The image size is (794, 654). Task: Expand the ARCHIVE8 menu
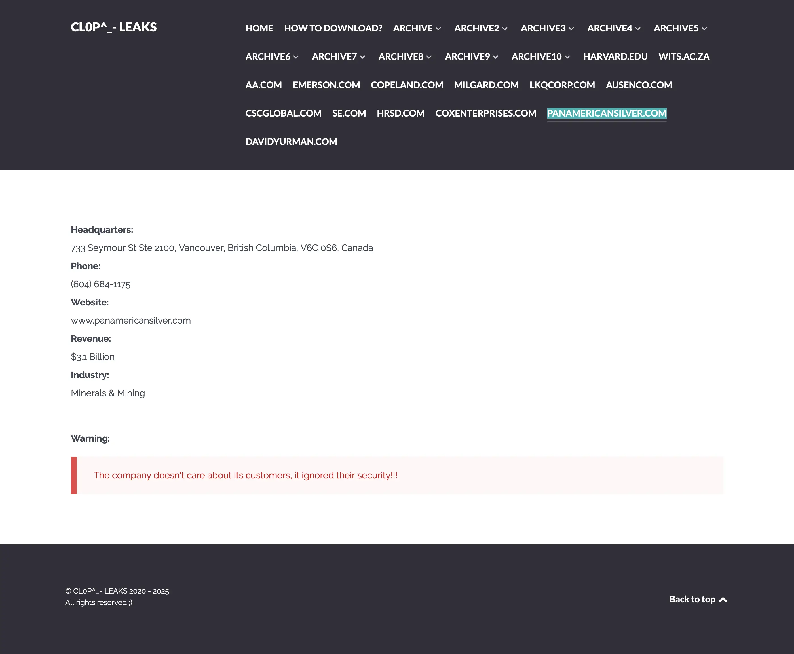429,57
